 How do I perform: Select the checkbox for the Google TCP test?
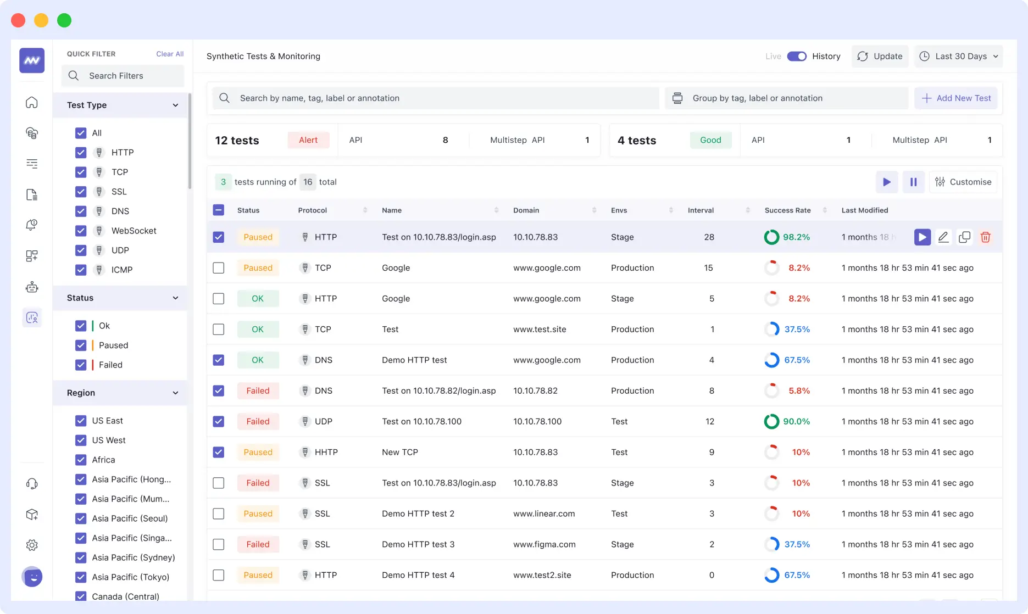(218, 267)
